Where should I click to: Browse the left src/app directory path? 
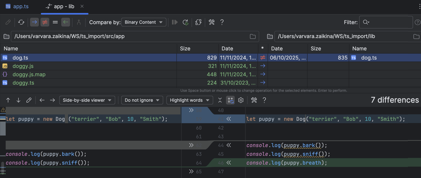coord(253,36)
